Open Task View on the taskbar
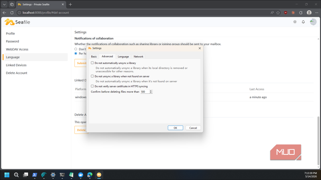The image size is (321, 180). click(26, 175)
